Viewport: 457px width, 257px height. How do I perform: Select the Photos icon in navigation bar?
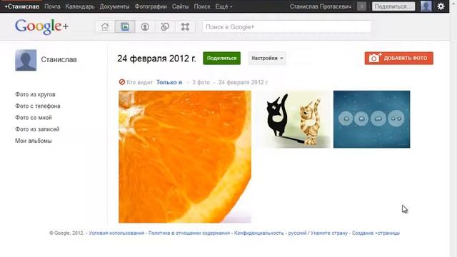click(125, 27)
